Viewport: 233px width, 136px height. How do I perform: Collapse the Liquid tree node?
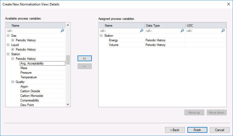tap(8, 45)
